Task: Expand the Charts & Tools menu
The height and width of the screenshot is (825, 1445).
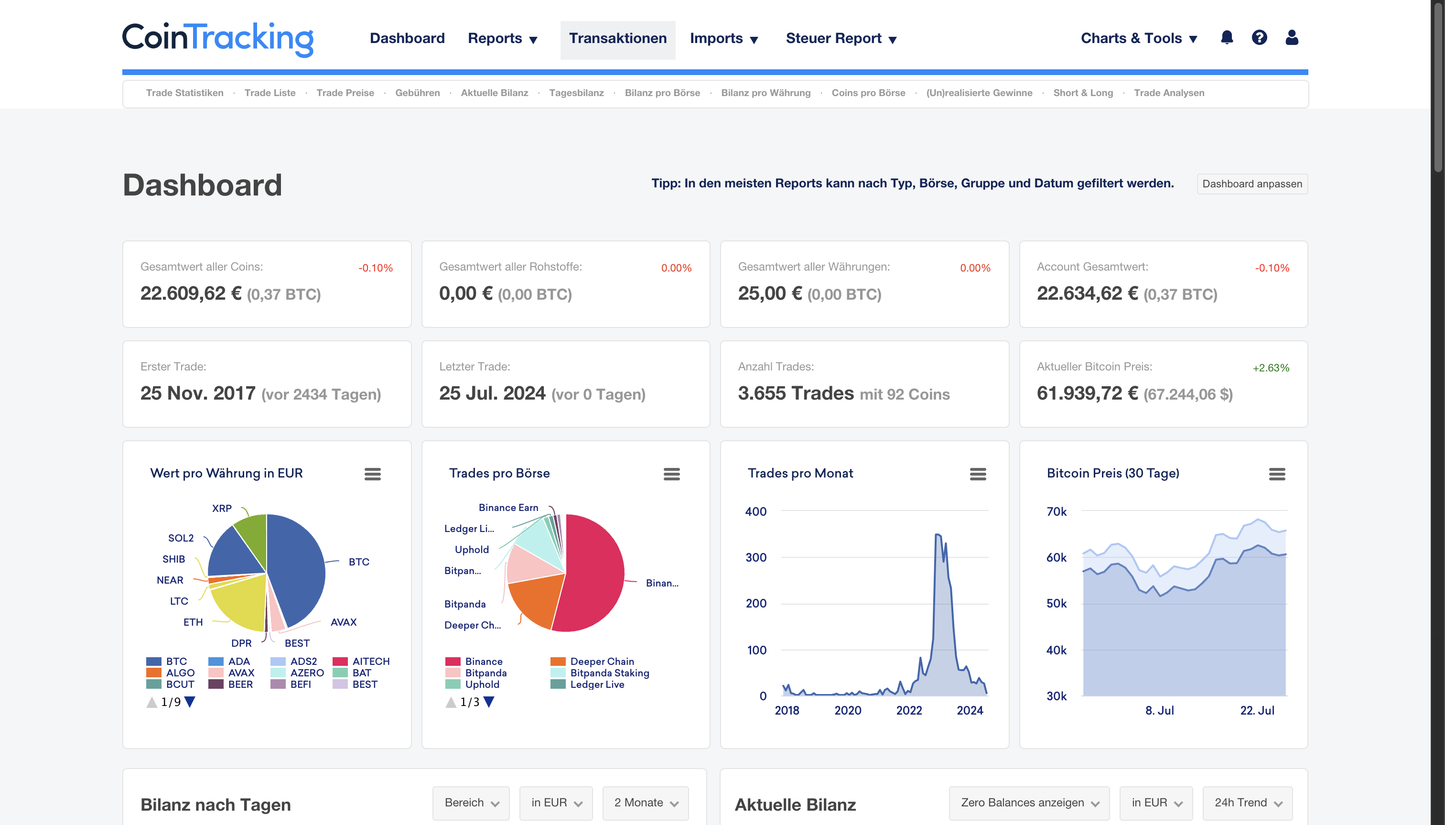Action: point(1139,39)
